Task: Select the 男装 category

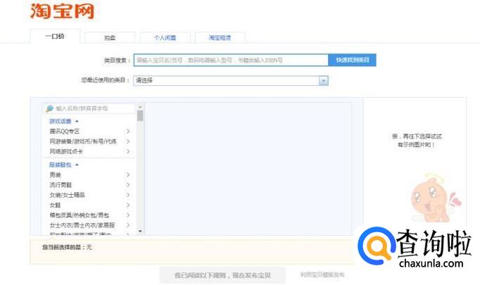Action: coord(56,175)
